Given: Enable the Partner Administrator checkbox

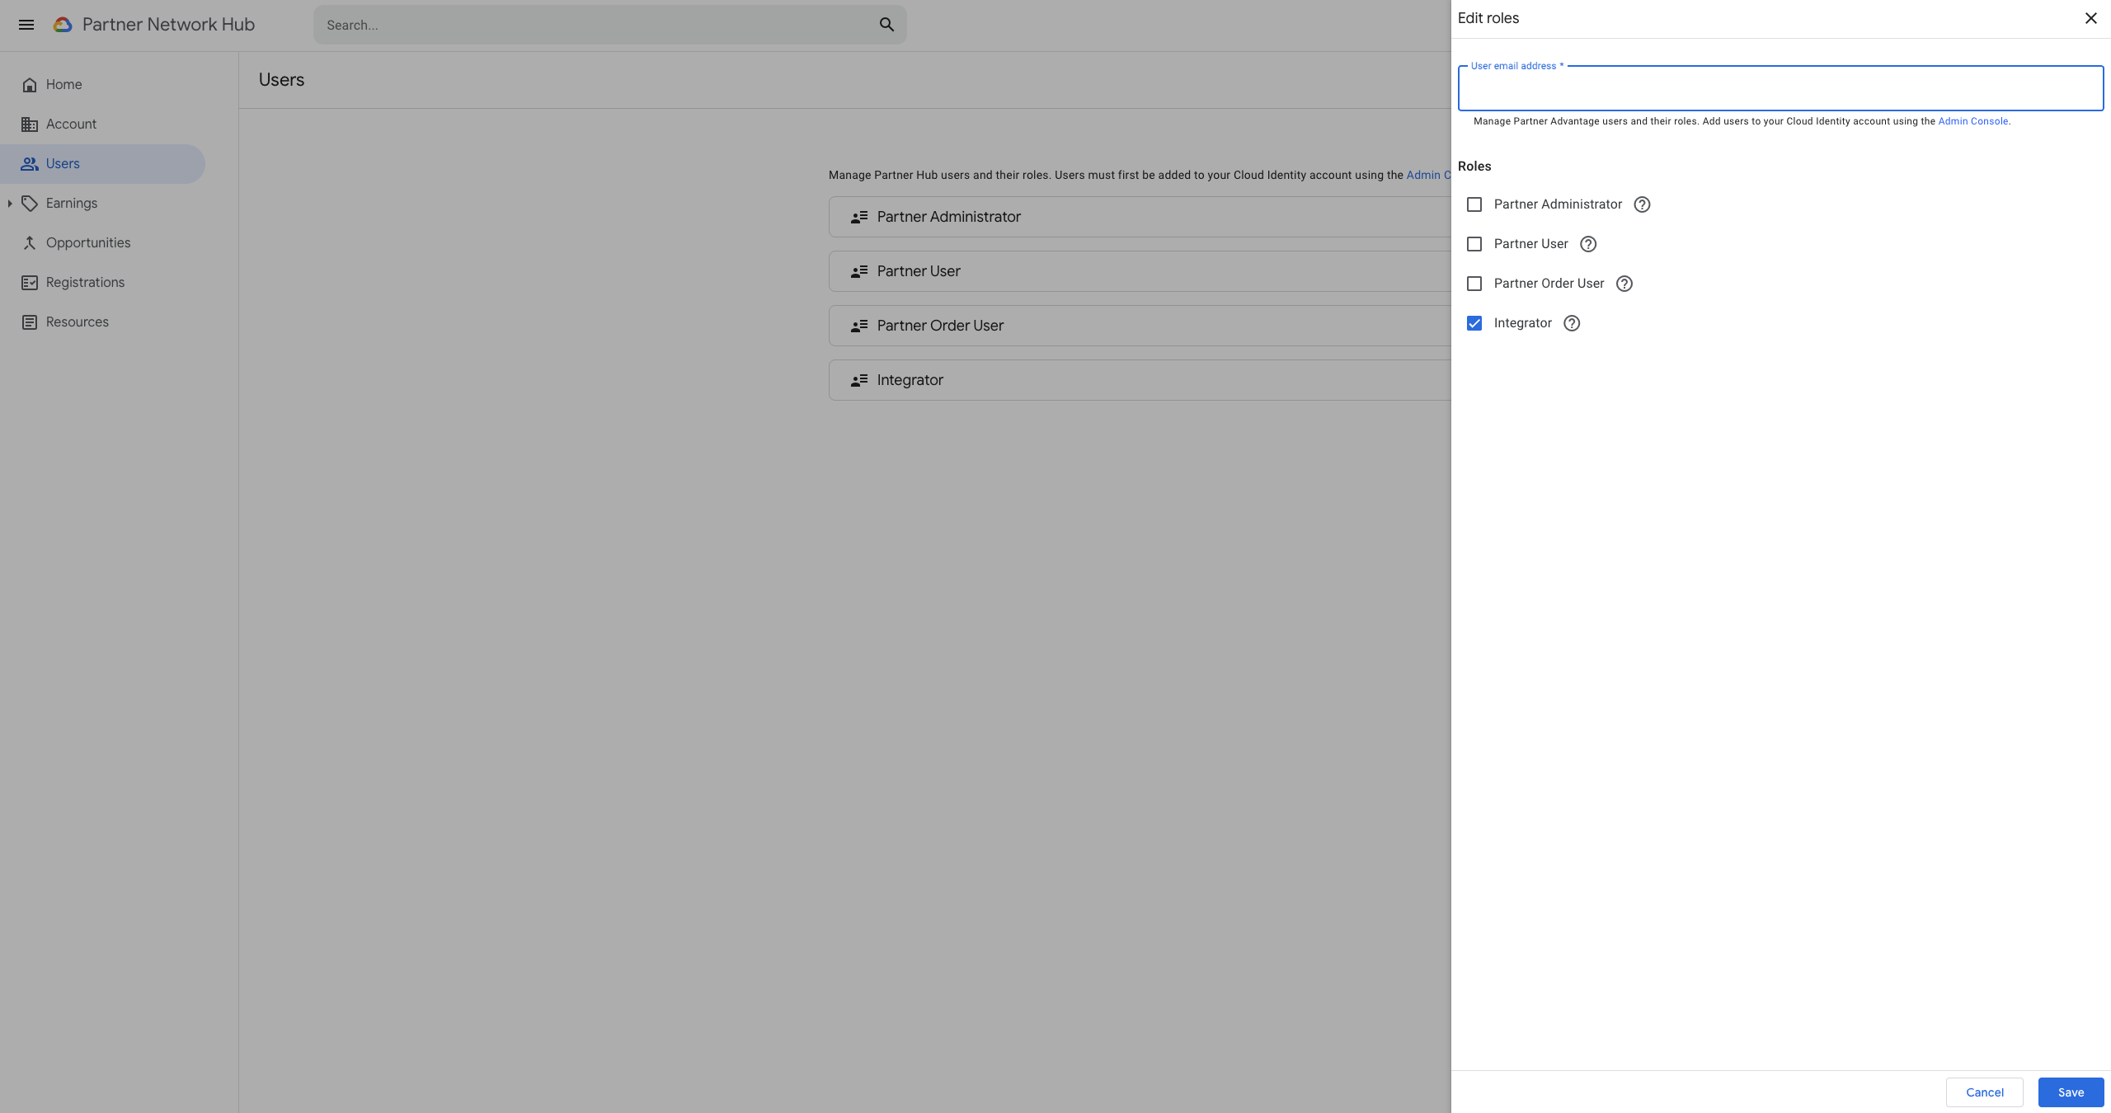Looking at the screenshot, I should 1474,204.
